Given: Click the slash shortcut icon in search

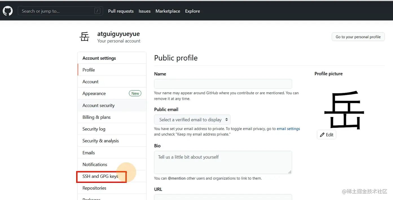Looking at the screenshot, I should tap(97, 11).
